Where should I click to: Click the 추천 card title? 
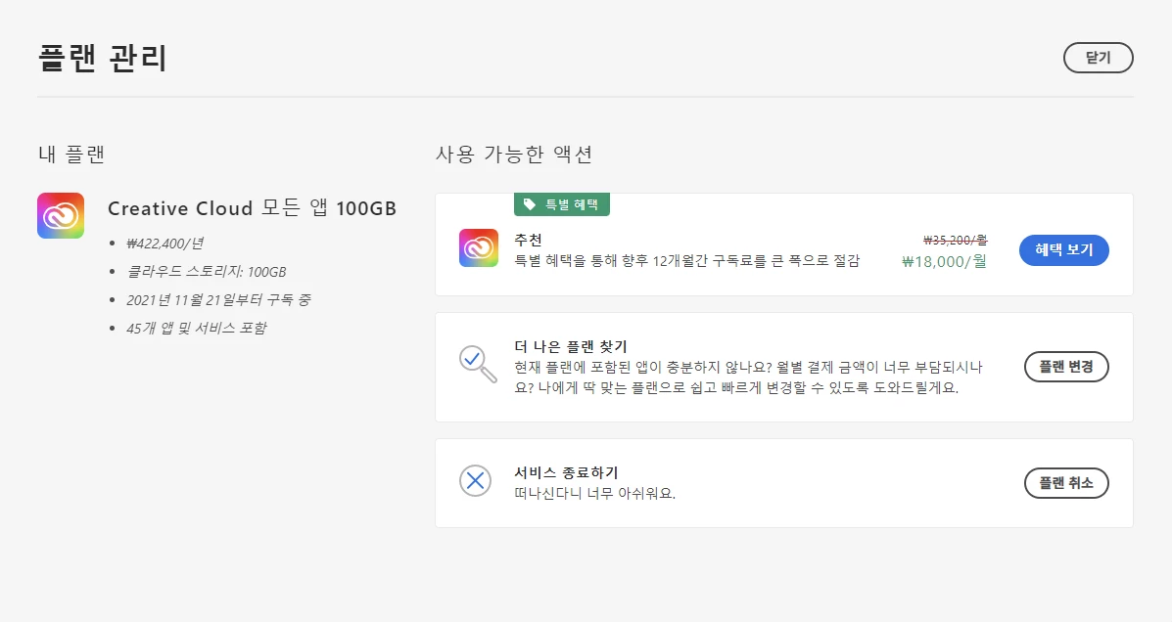tap(528, 240)
